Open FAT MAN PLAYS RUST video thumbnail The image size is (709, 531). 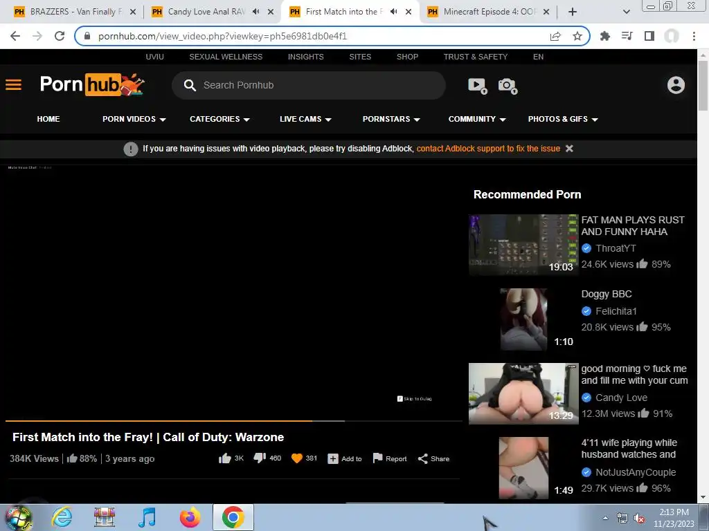click(523, 245)
